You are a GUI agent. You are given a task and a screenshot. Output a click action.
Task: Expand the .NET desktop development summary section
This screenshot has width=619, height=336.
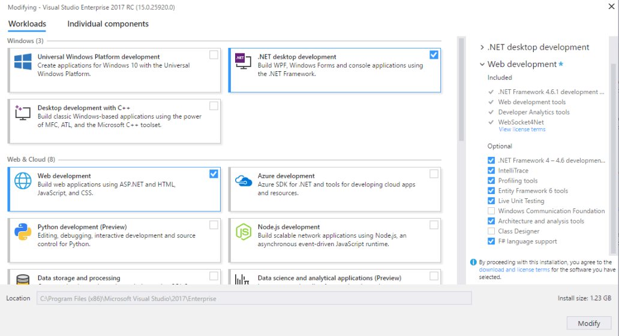click(482, 47)
